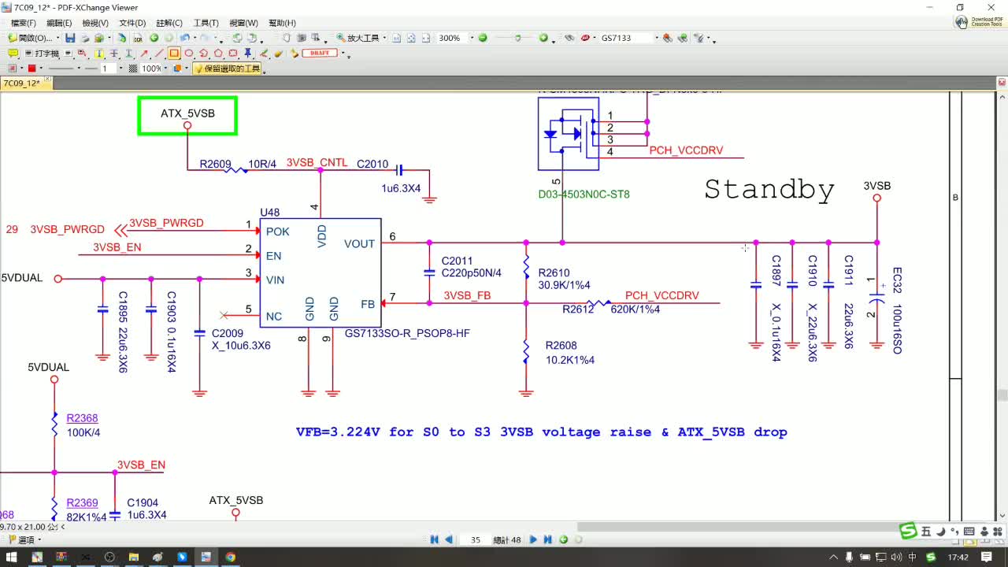
Task: Select the Attach File pushpin tool
Action: (247, 54)
